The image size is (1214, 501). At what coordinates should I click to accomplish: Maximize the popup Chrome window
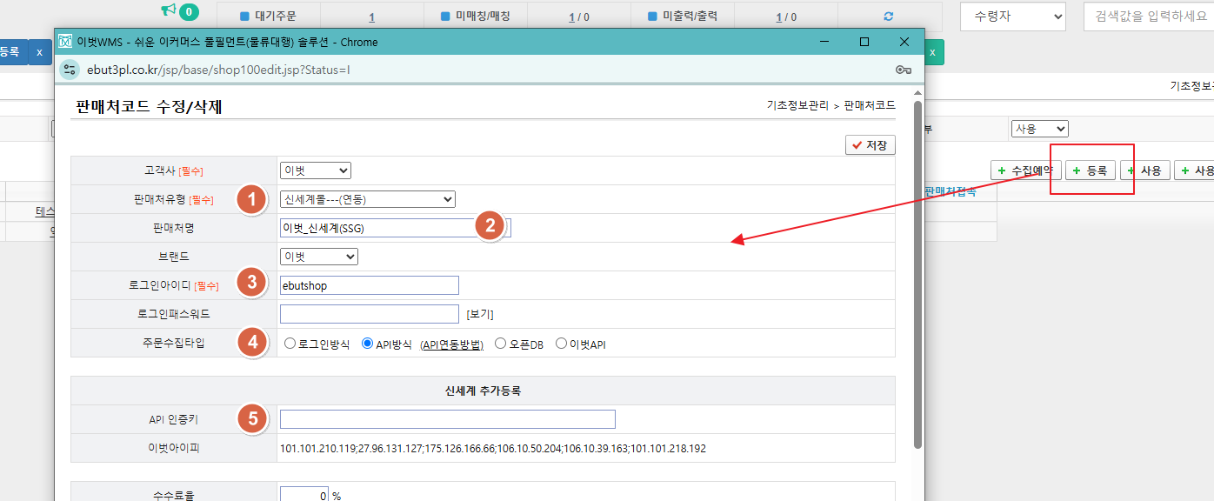(x=864, y=42)
